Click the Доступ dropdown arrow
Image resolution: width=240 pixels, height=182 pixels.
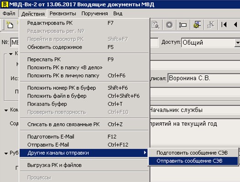click(237, 42)
